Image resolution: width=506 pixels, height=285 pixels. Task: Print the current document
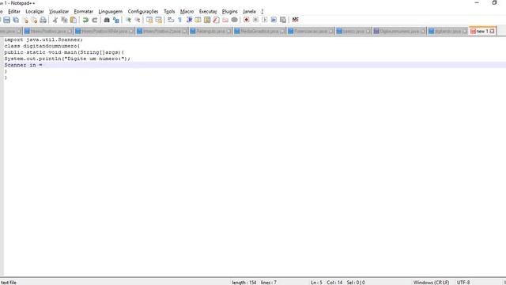point(43,20)
